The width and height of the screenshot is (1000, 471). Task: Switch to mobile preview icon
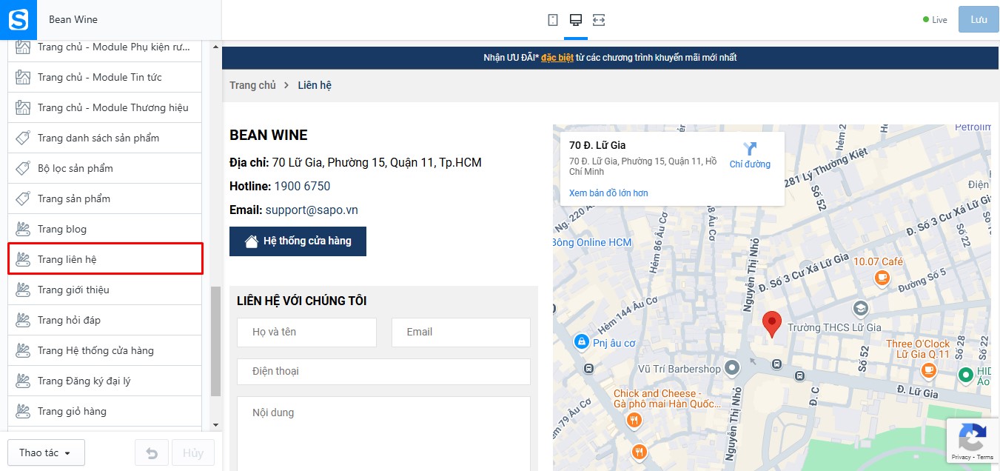(x=553, y=20)
